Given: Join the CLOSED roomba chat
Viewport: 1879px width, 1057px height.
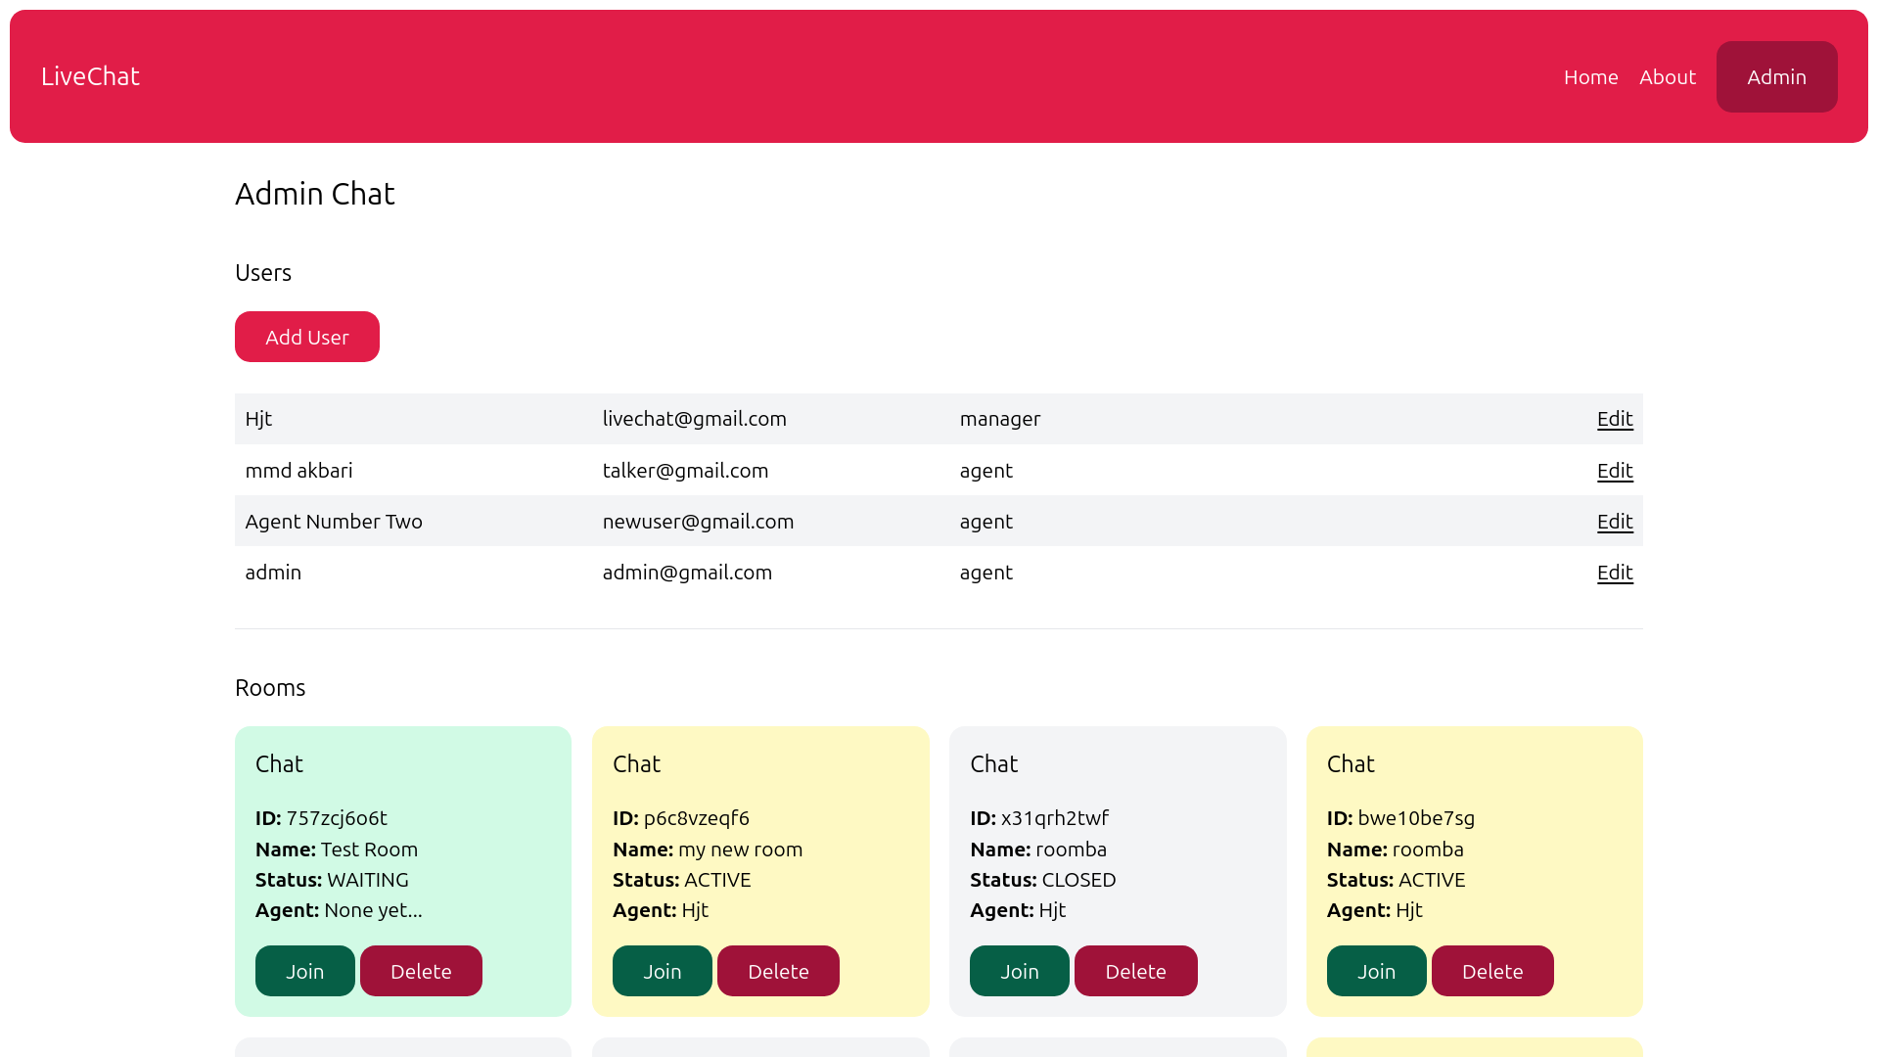Looking at the screenshot, I should click(x=1019, y=971).
